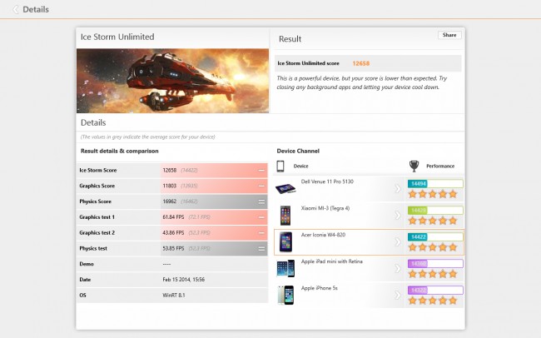Select the Ice Storm Score label

98,170
